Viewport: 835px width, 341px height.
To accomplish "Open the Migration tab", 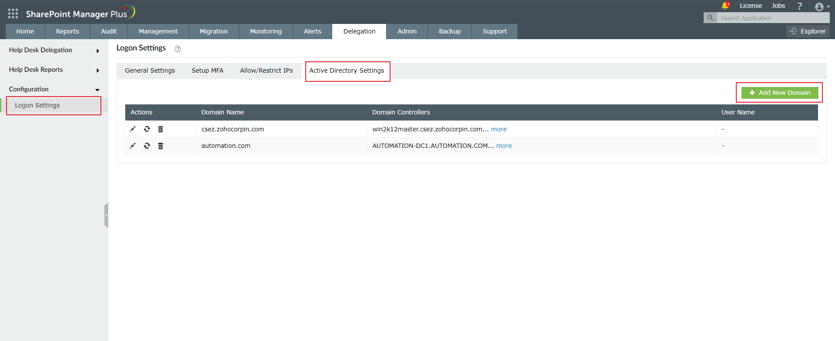I will click(x=214, y=31).
